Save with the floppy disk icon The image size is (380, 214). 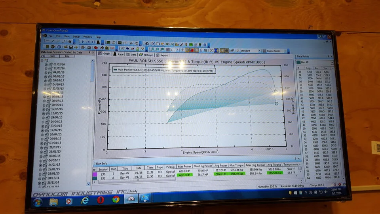(x=70, y=47)
